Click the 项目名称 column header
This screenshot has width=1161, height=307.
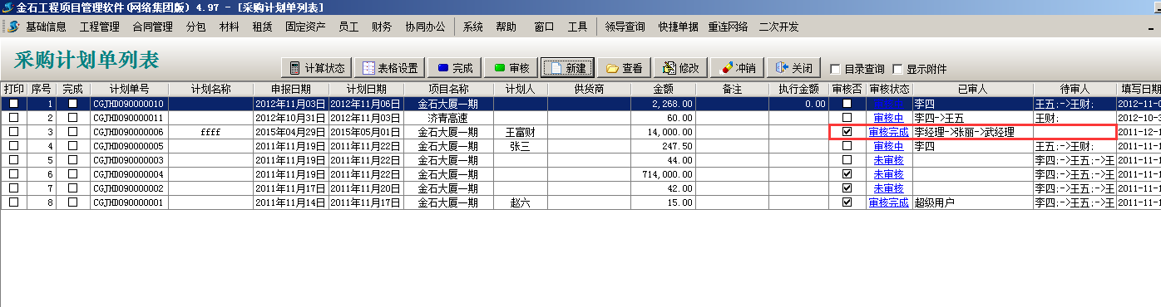448,89
